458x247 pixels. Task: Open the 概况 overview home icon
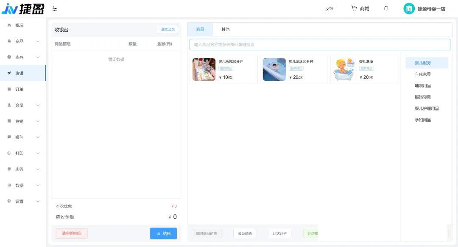9,25
